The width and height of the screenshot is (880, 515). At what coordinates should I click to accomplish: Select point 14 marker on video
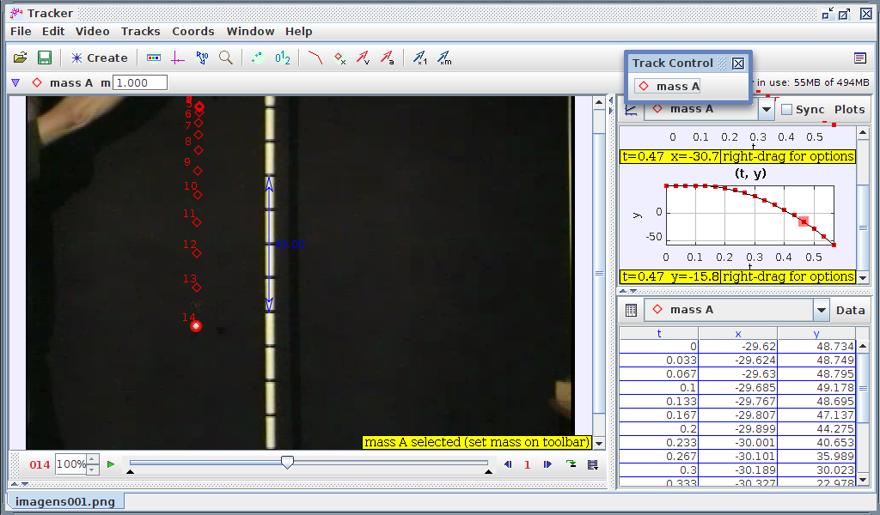pos(195,325)
